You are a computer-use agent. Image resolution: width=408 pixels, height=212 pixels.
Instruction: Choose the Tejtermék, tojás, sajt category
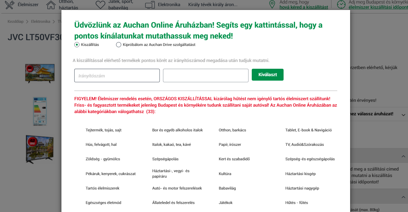tap(104, 130)
